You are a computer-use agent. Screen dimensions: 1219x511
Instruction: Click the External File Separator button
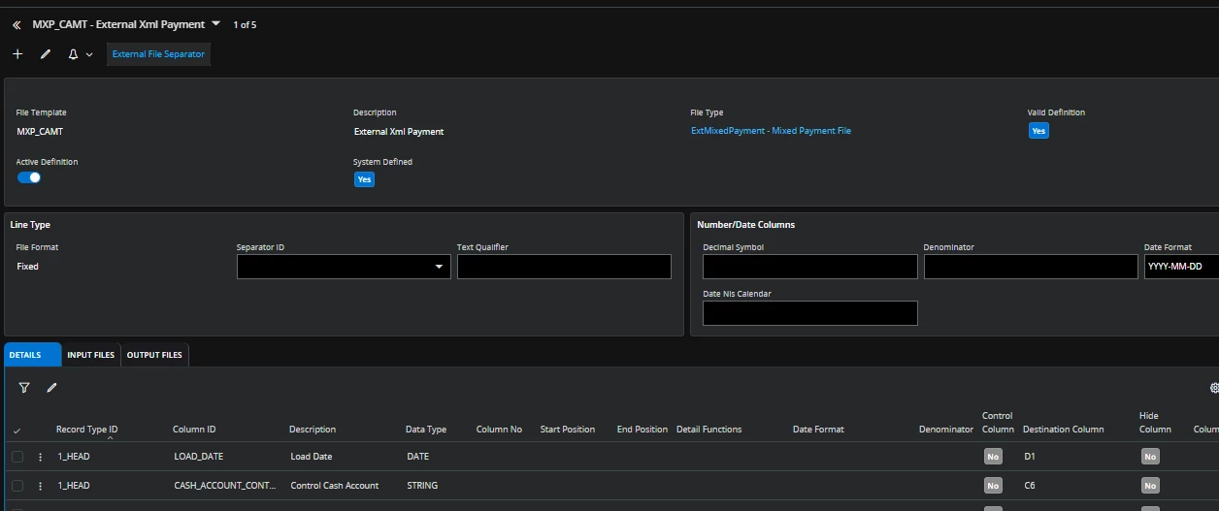158,54
